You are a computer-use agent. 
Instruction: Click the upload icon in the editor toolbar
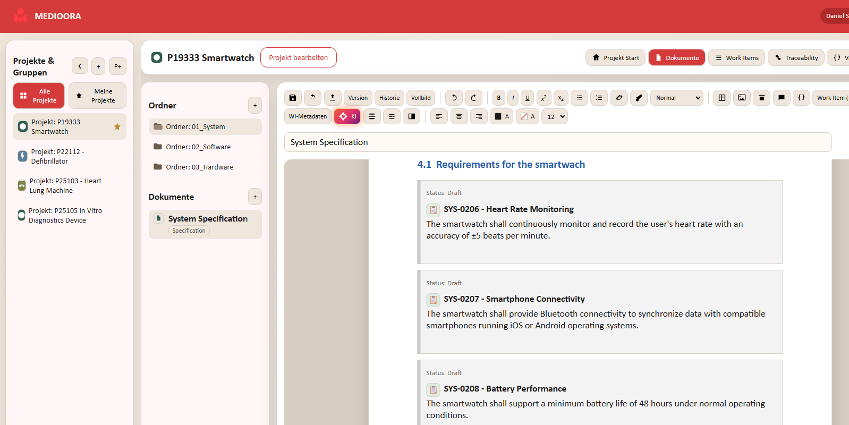click(333, 98)
